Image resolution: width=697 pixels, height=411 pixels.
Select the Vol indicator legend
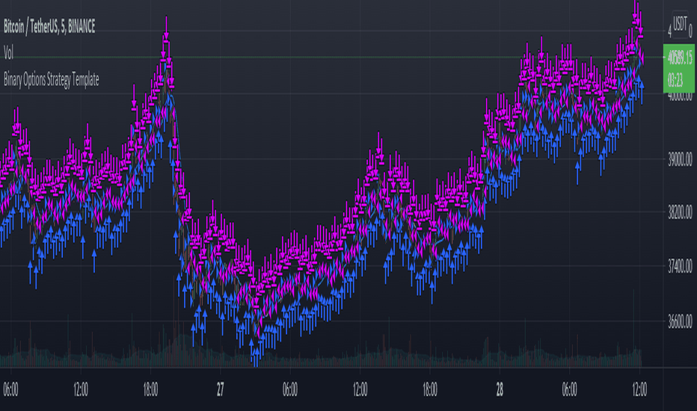[x=8, y=53]
